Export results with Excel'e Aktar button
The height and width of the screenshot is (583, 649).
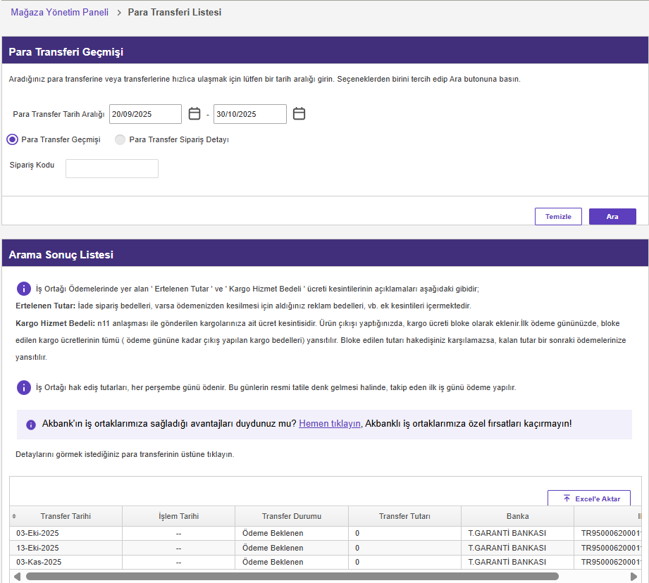(589, 499)
